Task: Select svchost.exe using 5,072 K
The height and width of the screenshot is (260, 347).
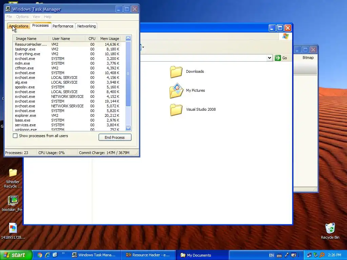Action: point(67,106)
